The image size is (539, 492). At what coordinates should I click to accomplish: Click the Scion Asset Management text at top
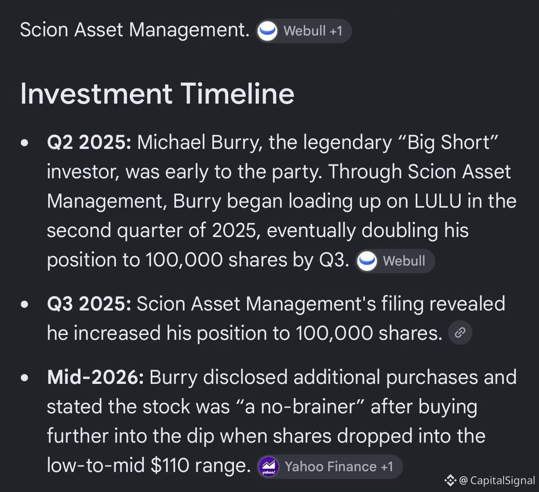pos(135,31)
